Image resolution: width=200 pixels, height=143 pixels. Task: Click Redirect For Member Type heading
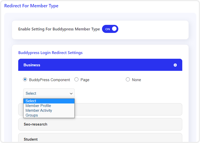[x=31, y=6]
